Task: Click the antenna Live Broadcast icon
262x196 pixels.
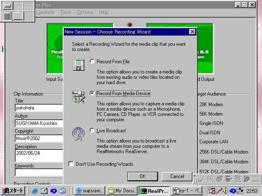Action: (x=78, y=134)
